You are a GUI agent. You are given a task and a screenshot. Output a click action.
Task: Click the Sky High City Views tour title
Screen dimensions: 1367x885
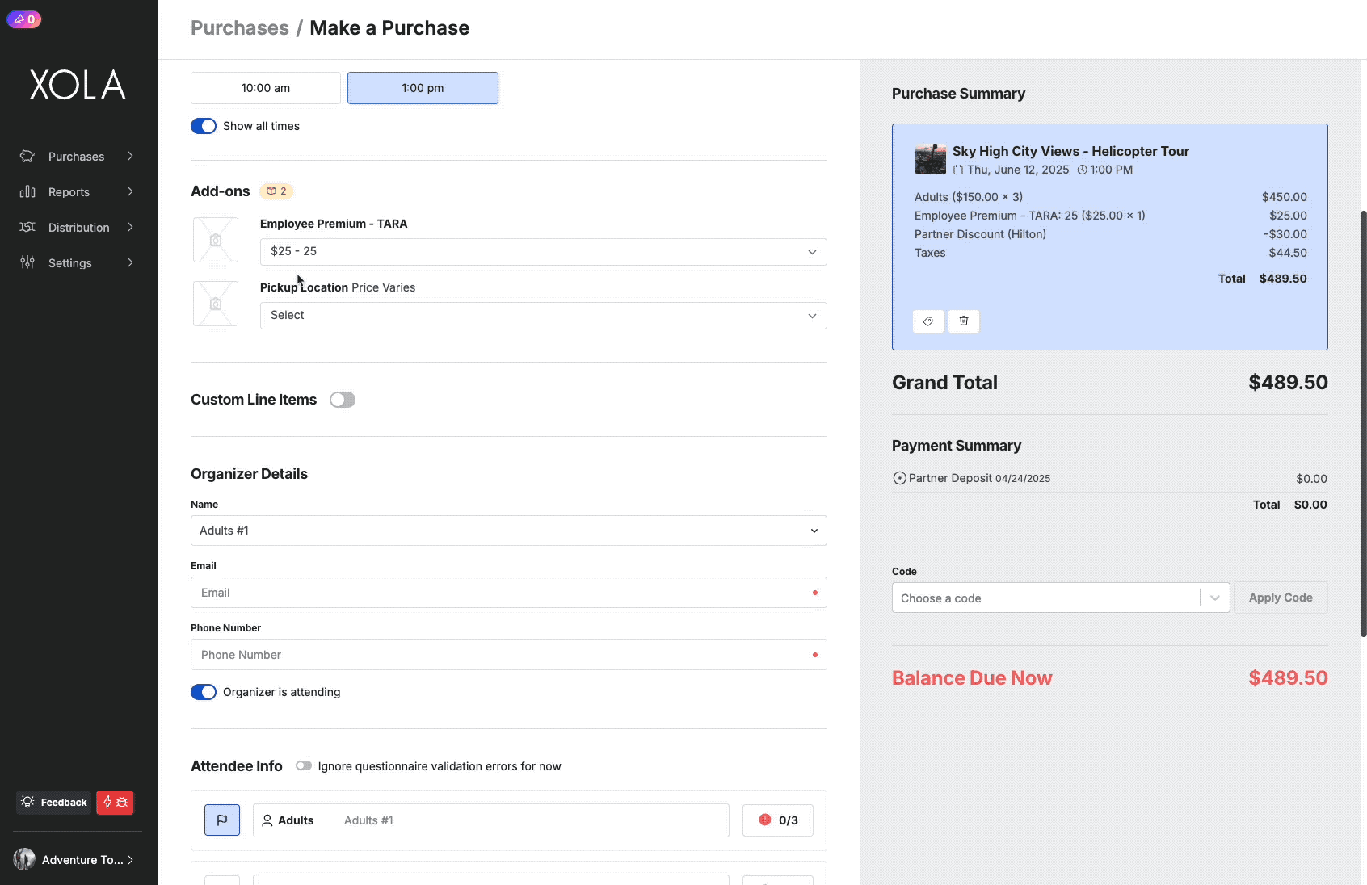(x=1070, y=151)
